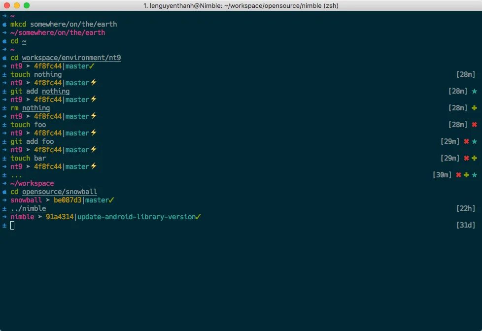Click the teal star on the git add foo row

474,141
